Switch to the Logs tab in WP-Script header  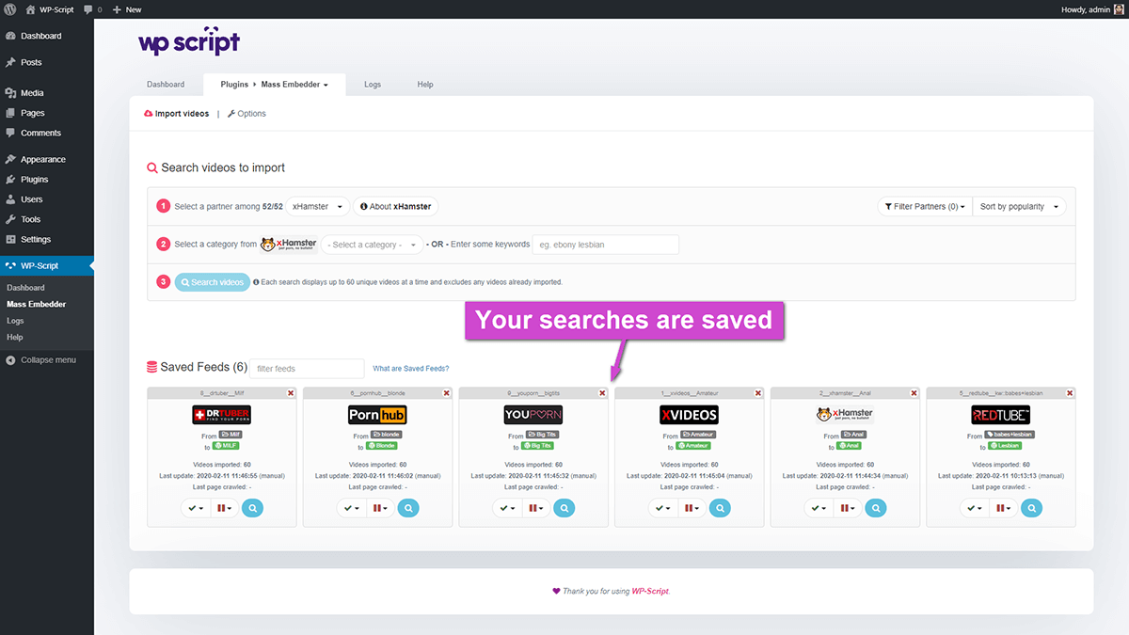(373, 85)
